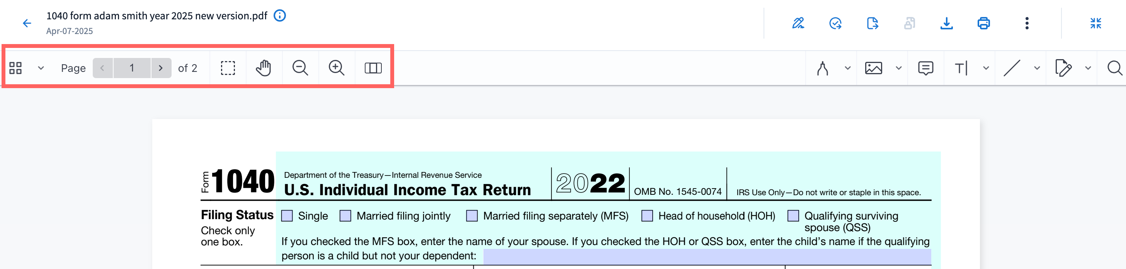Expand the text tool options dropdown
Viewport: 1126px width, 269px height.
point(986,68)
